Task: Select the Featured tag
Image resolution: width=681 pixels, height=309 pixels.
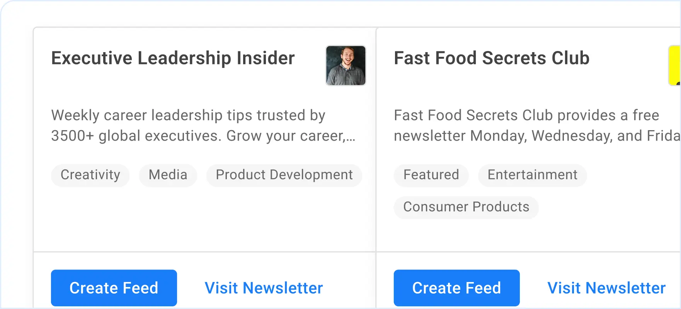Action: pos(431,175)
